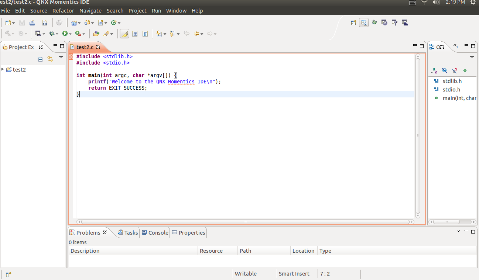The width and height of the screenshot is (479, 280).
Task: Open the New wizard dropdown arrow
Action: click(x=14, y=23)
